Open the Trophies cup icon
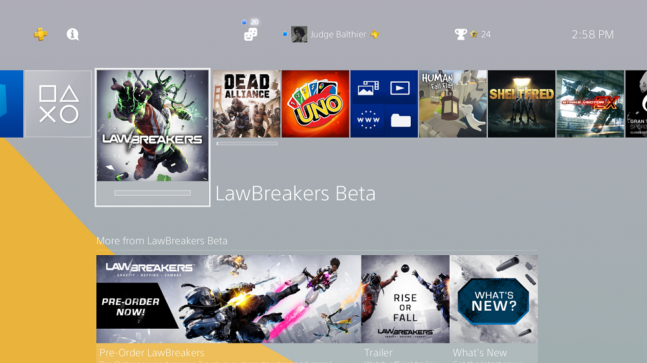Viewport: 647px width, 363px height. pyautogui.click(x=461, y=34)
